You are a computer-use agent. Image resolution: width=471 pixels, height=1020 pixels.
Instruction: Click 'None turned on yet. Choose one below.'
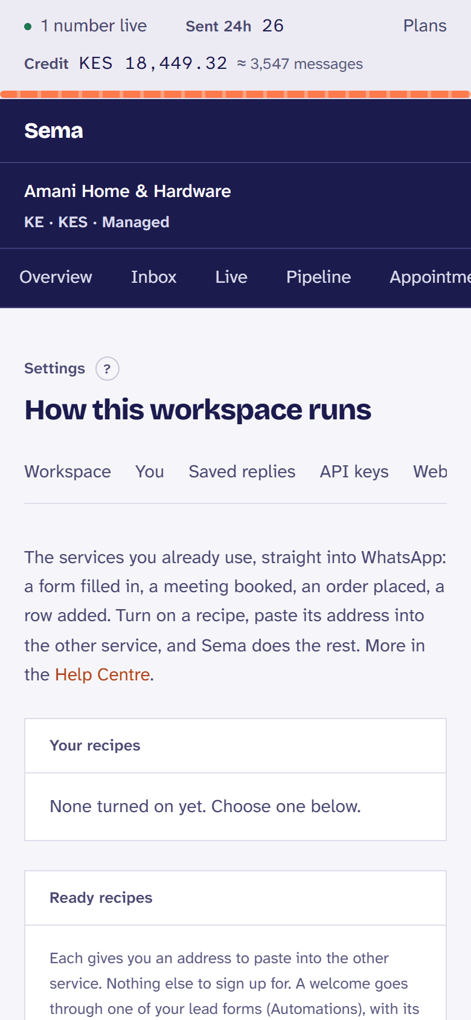pos(205,806)
